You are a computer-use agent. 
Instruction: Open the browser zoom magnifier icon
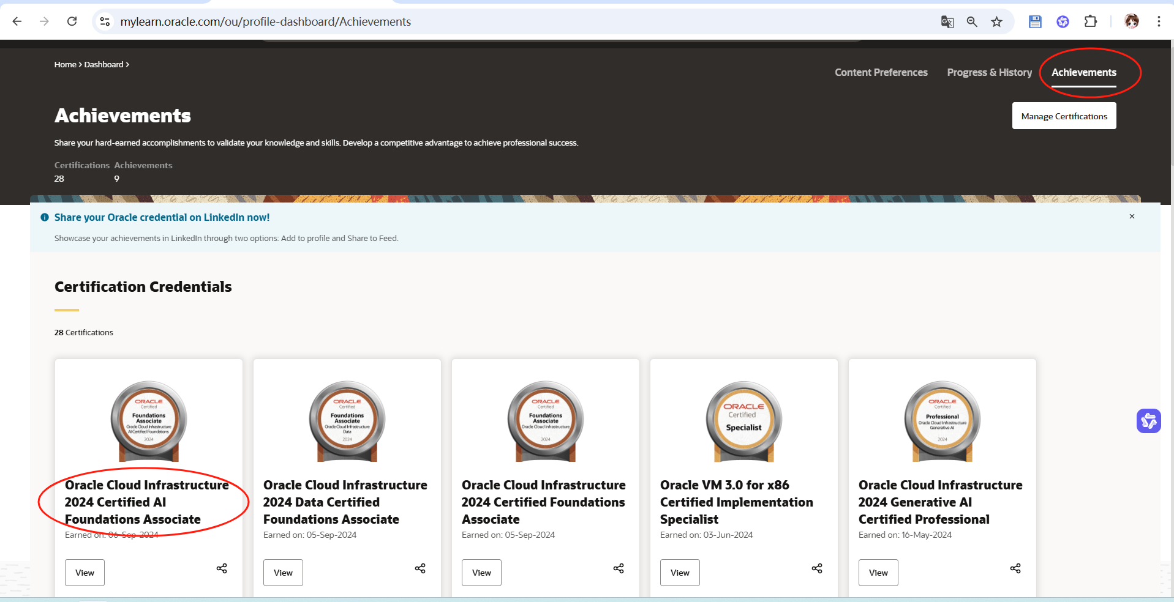coord(972,22)
